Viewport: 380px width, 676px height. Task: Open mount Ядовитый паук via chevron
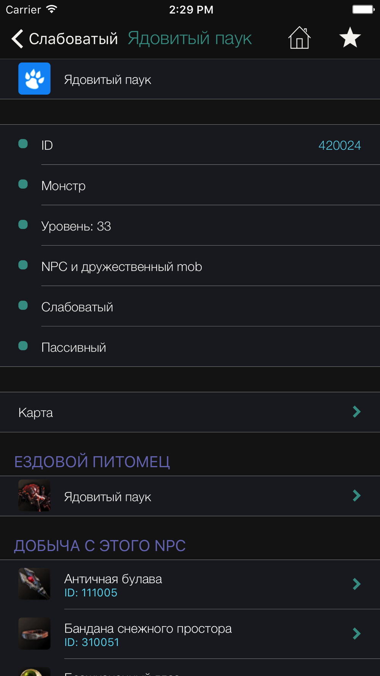pyautogui.click(x=356, y=496)
